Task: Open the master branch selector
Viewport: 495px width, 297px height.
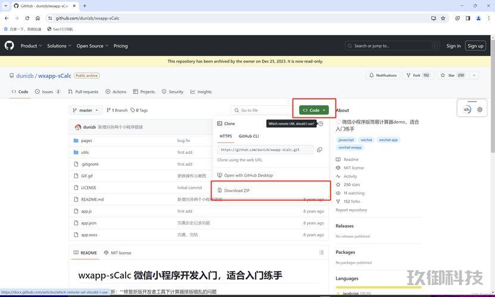Action: click(x=86, y=110)
